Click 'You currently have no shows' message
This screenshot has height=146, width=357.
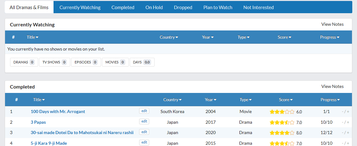point(56,49)
